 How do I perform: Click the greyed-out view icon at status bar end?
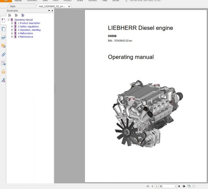click(194, 186)
